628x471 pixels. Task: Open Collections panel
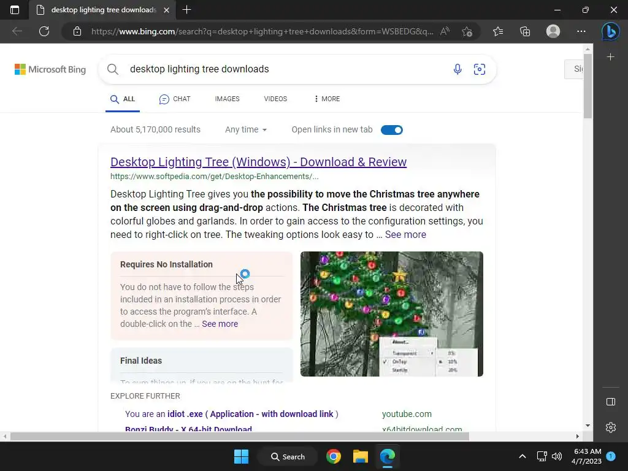pyautogui.click(x=525, y=31)
